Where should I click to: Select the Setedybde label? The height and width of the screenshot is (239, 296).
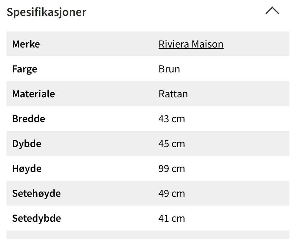(x=36, y=219)
